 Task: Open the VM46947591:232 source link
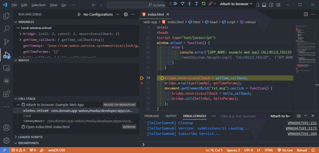tap(302, 123)
